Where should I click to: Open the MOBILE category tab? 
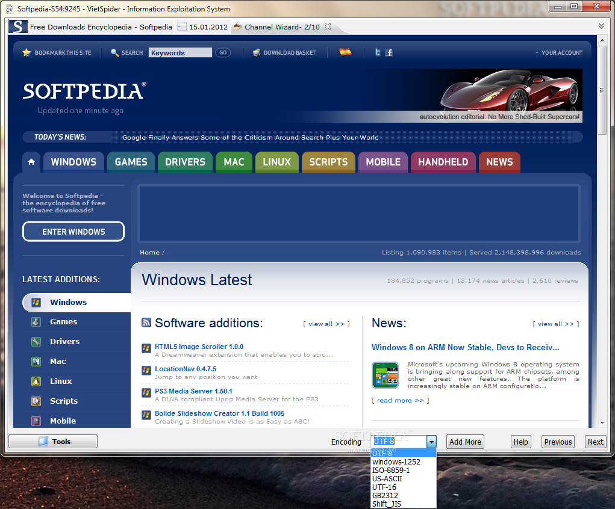[x=383, y=162]
